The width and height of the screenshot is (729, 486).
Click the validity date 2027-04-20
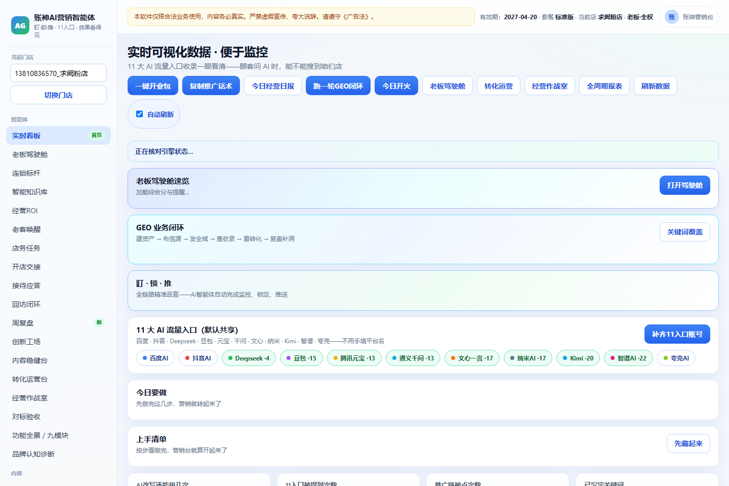point(520,17)
